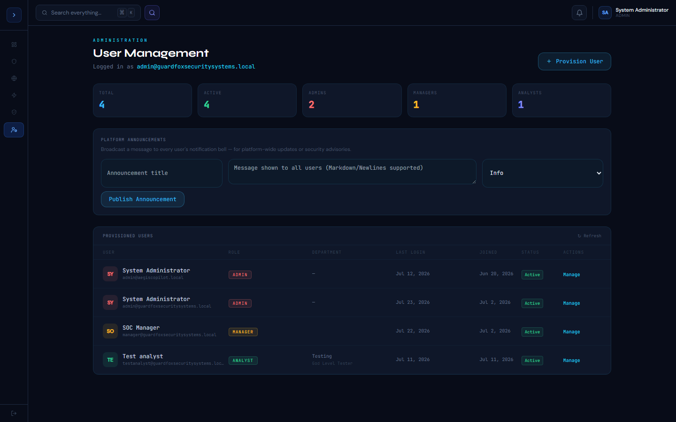Click the SA avatar in the top bar
Screen dimensions: 676x422
point(605,13)
